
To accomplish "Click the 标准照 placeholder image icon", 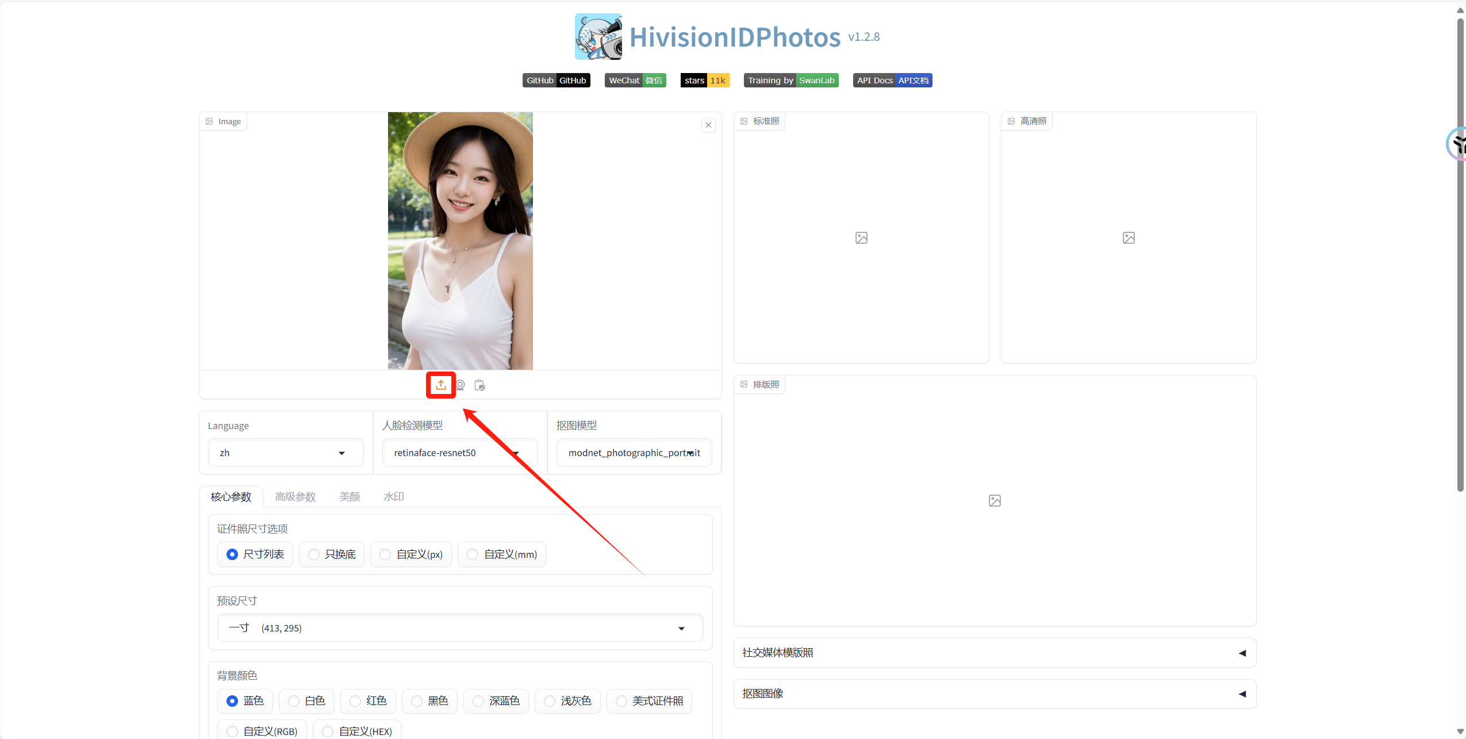I will coord(861,238).
